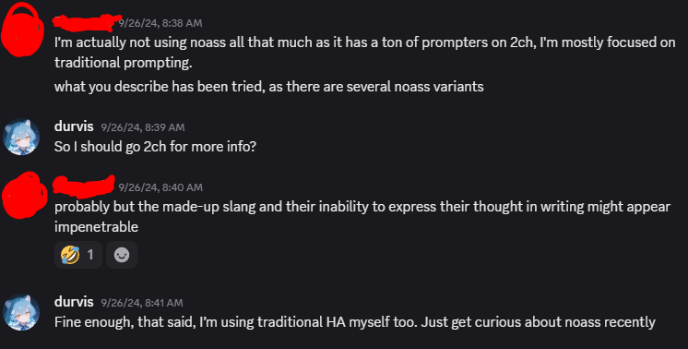Click the word "impenetrable" in the message
This screenshot has height=349, width=688.
[x=96, y=227]
